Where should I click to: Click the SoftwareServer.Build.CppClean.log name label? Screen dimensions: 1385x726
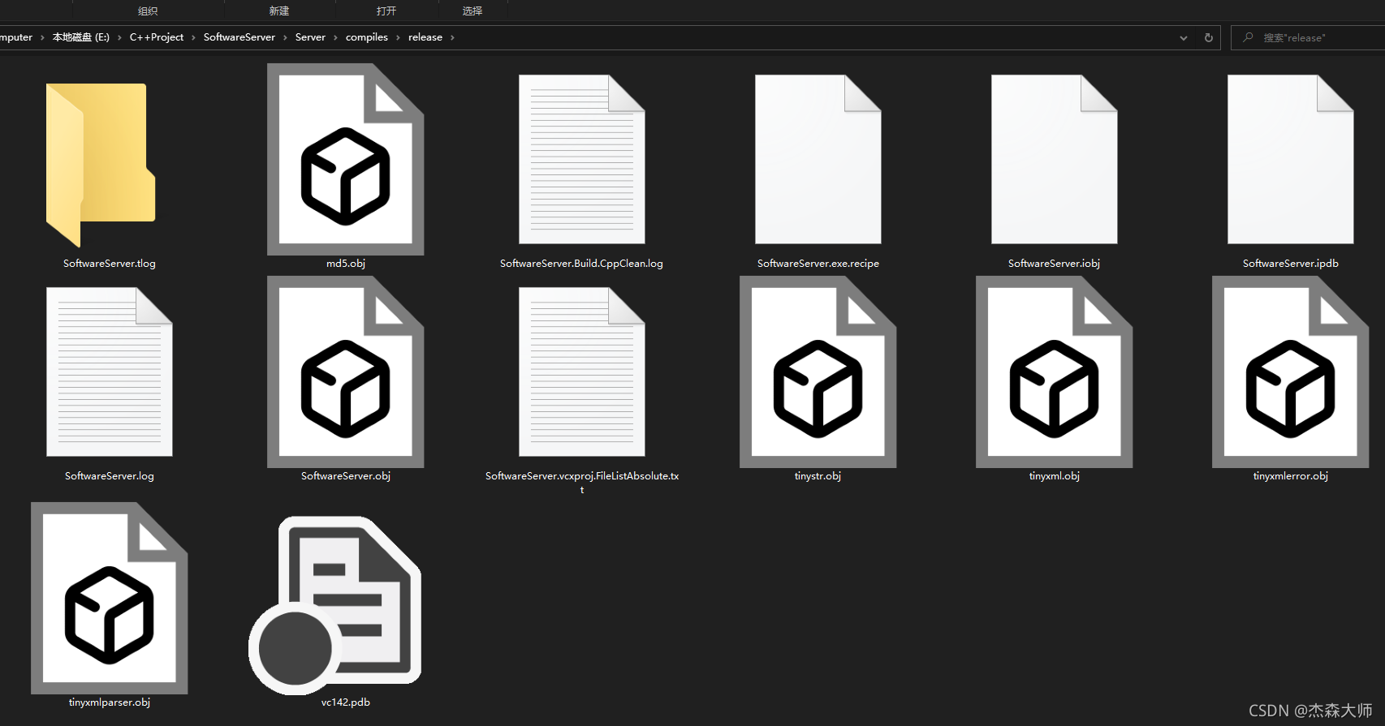point(582,264)
